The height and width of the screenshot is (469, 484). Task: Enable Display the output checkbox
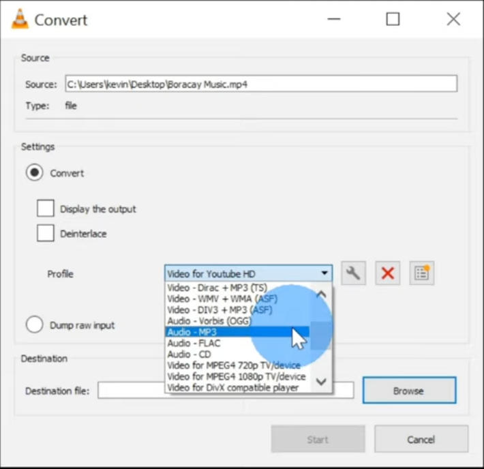tap(46, 208)
